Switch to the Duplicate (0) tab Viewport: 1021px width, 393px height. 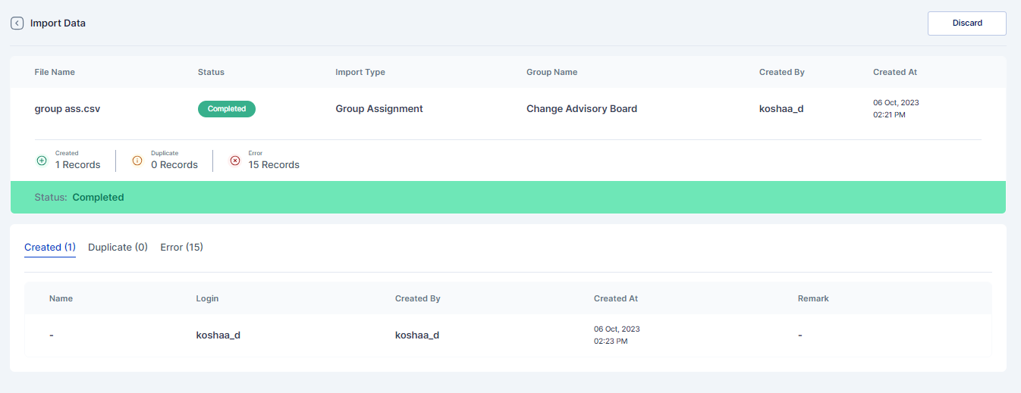pyautogui.click(x=118, y=248)
